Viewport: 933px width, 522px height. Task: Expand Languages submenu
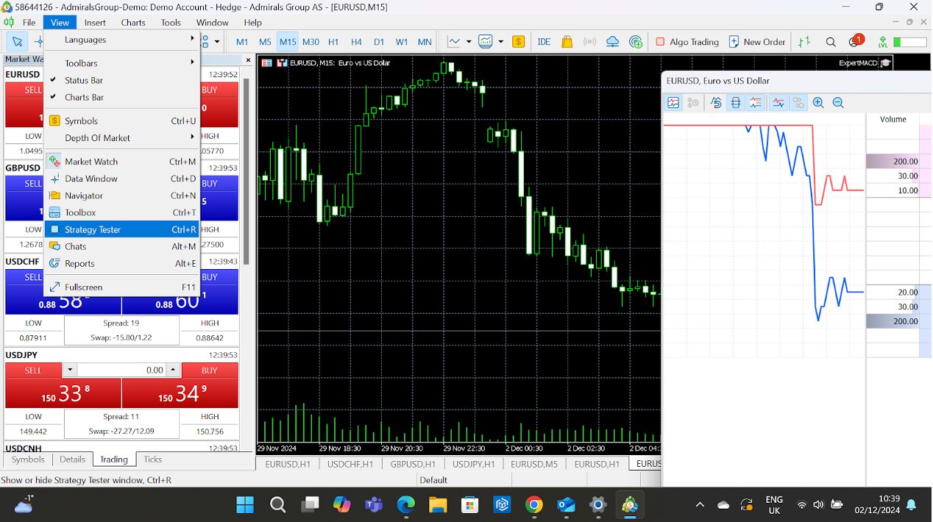122,40
